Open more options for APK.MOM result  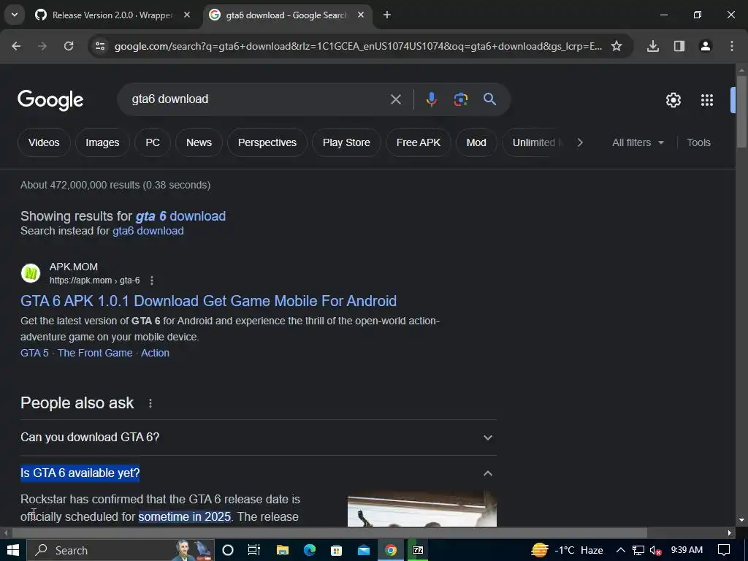[x=152, y=280]
